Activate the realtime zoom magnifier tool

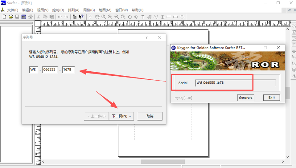coord(104,17)
